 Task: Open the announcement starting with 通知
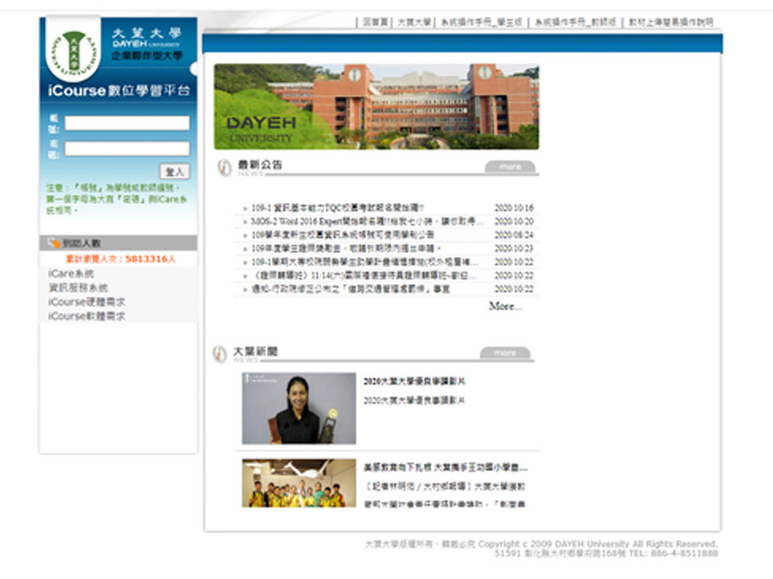(351, 289)
